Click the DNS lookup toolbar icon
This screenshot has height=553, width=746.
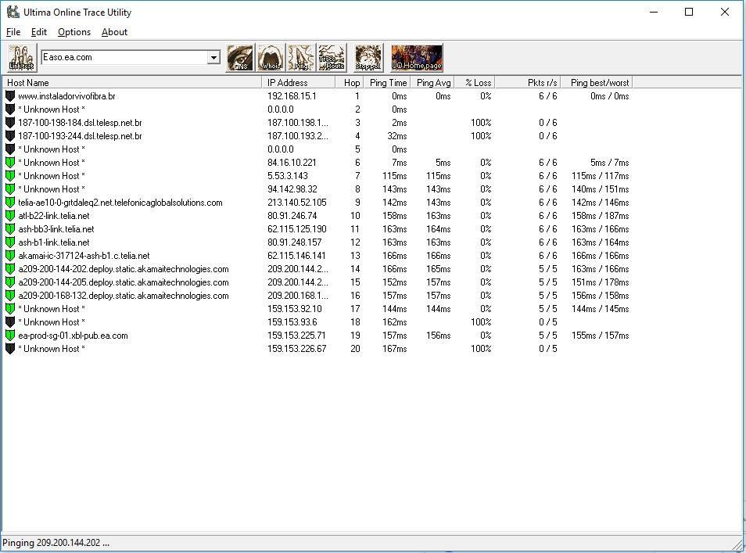point(240,58)
